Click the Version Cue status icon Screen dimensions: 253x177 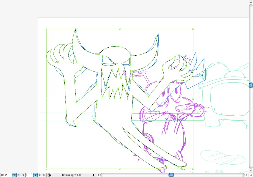pos(49,175)
